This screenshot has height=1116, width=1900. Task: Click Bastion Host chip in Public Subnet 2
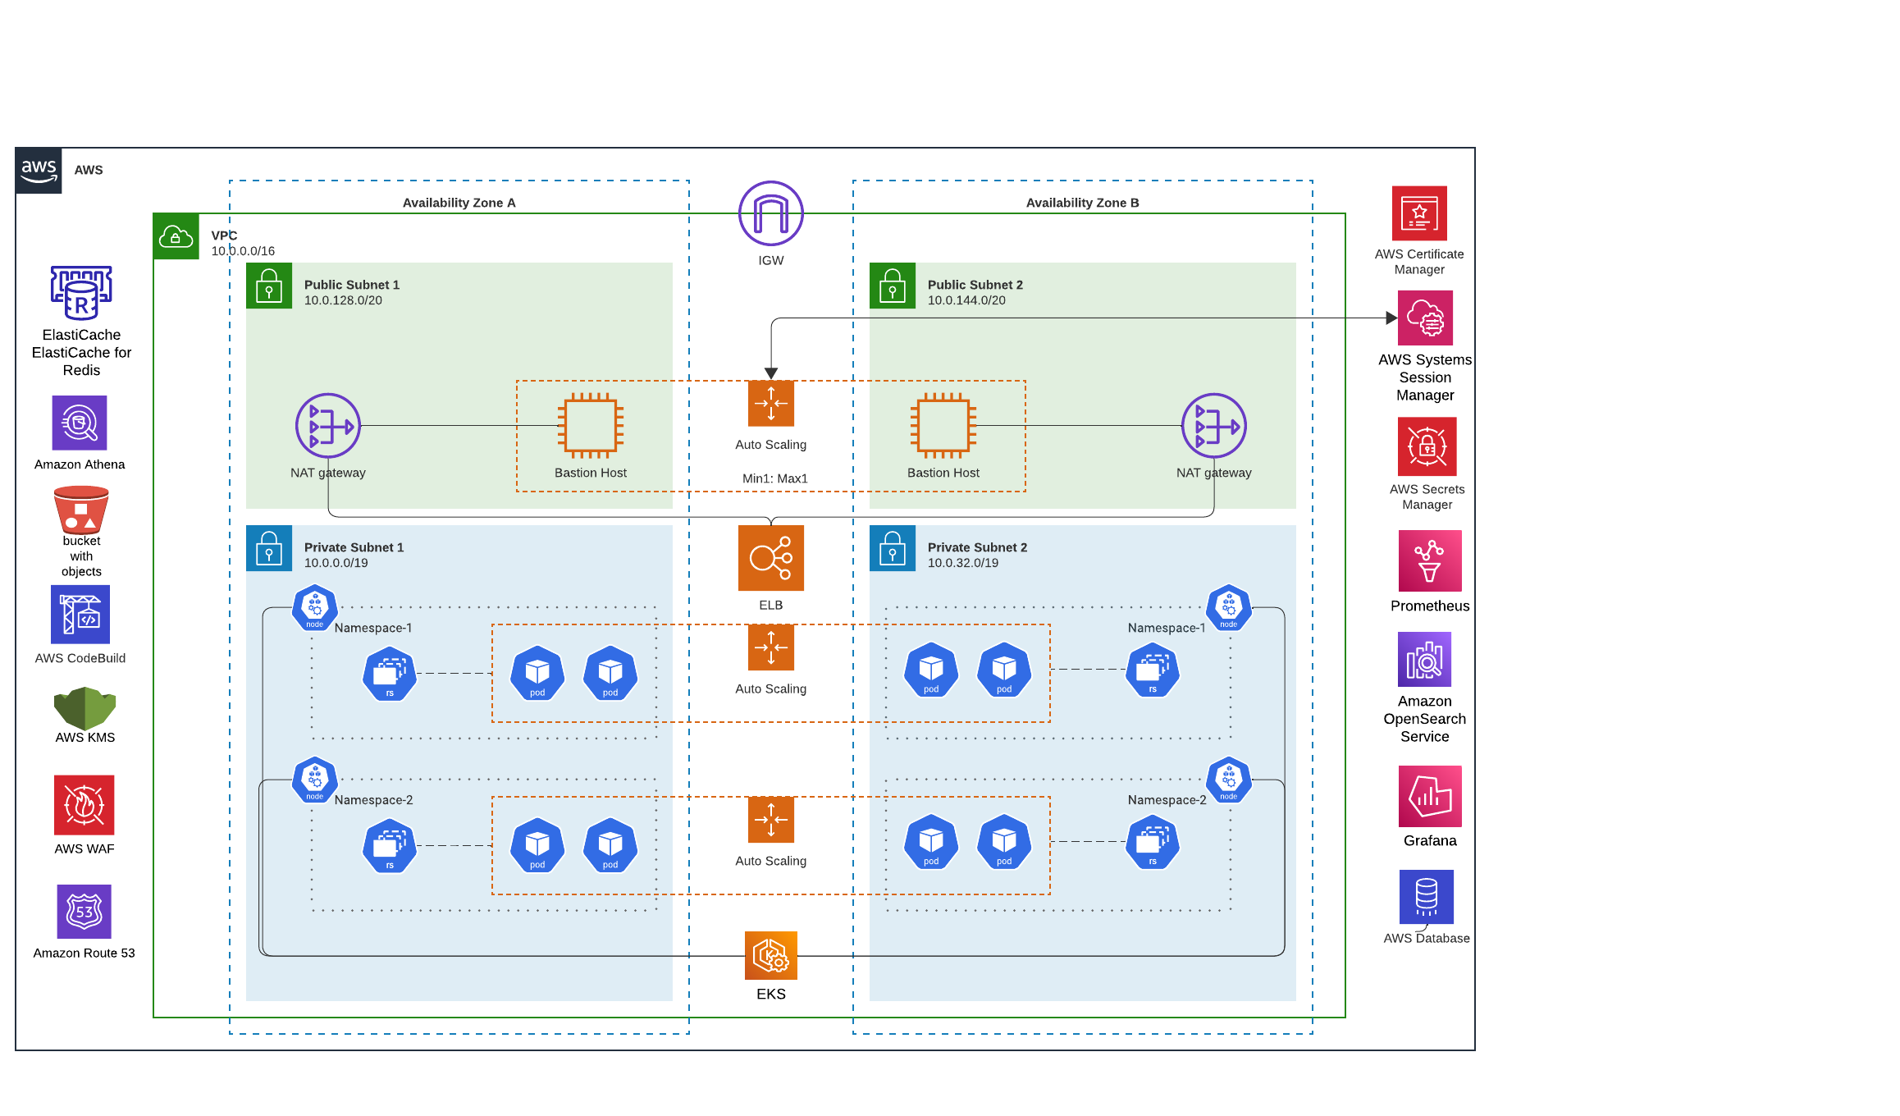click(943, 426)
